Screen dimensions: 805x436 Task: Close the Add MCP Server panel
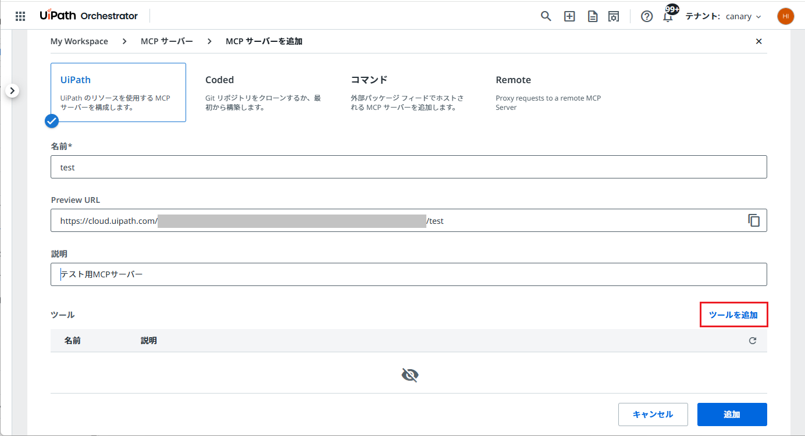(758, 41)
